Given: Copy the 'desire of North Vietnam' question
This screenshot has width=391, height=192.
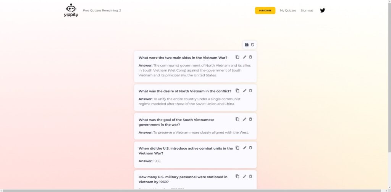Looking at the screenshot, I should pos(238,90).
